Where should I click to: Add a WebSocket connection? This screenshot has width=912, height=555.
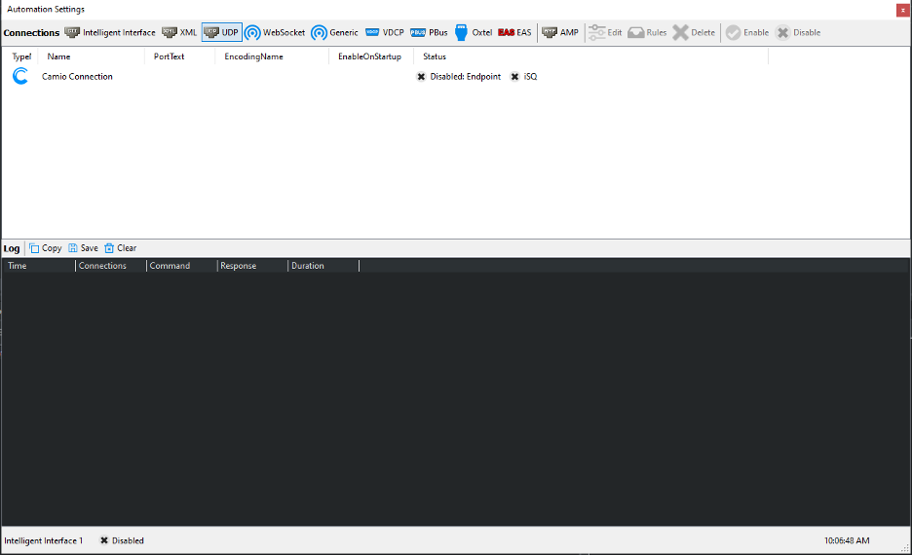(274, 32)
